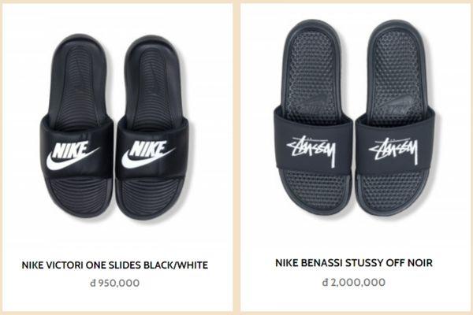Open the Nike Victori One Slides product title
Screen dimensions: 473x315
115,265
